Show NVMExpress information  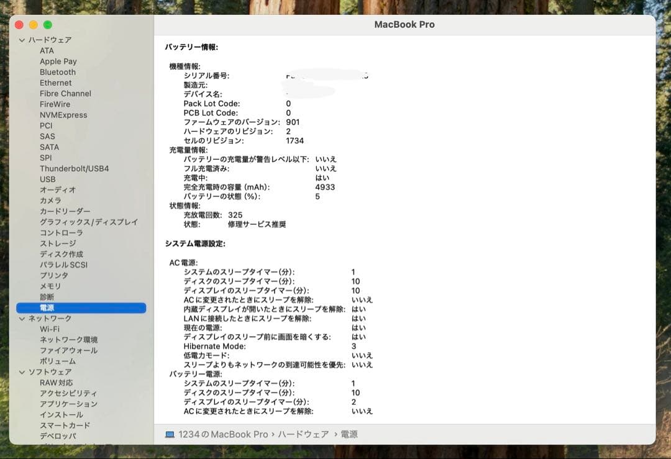coord(64,115)
